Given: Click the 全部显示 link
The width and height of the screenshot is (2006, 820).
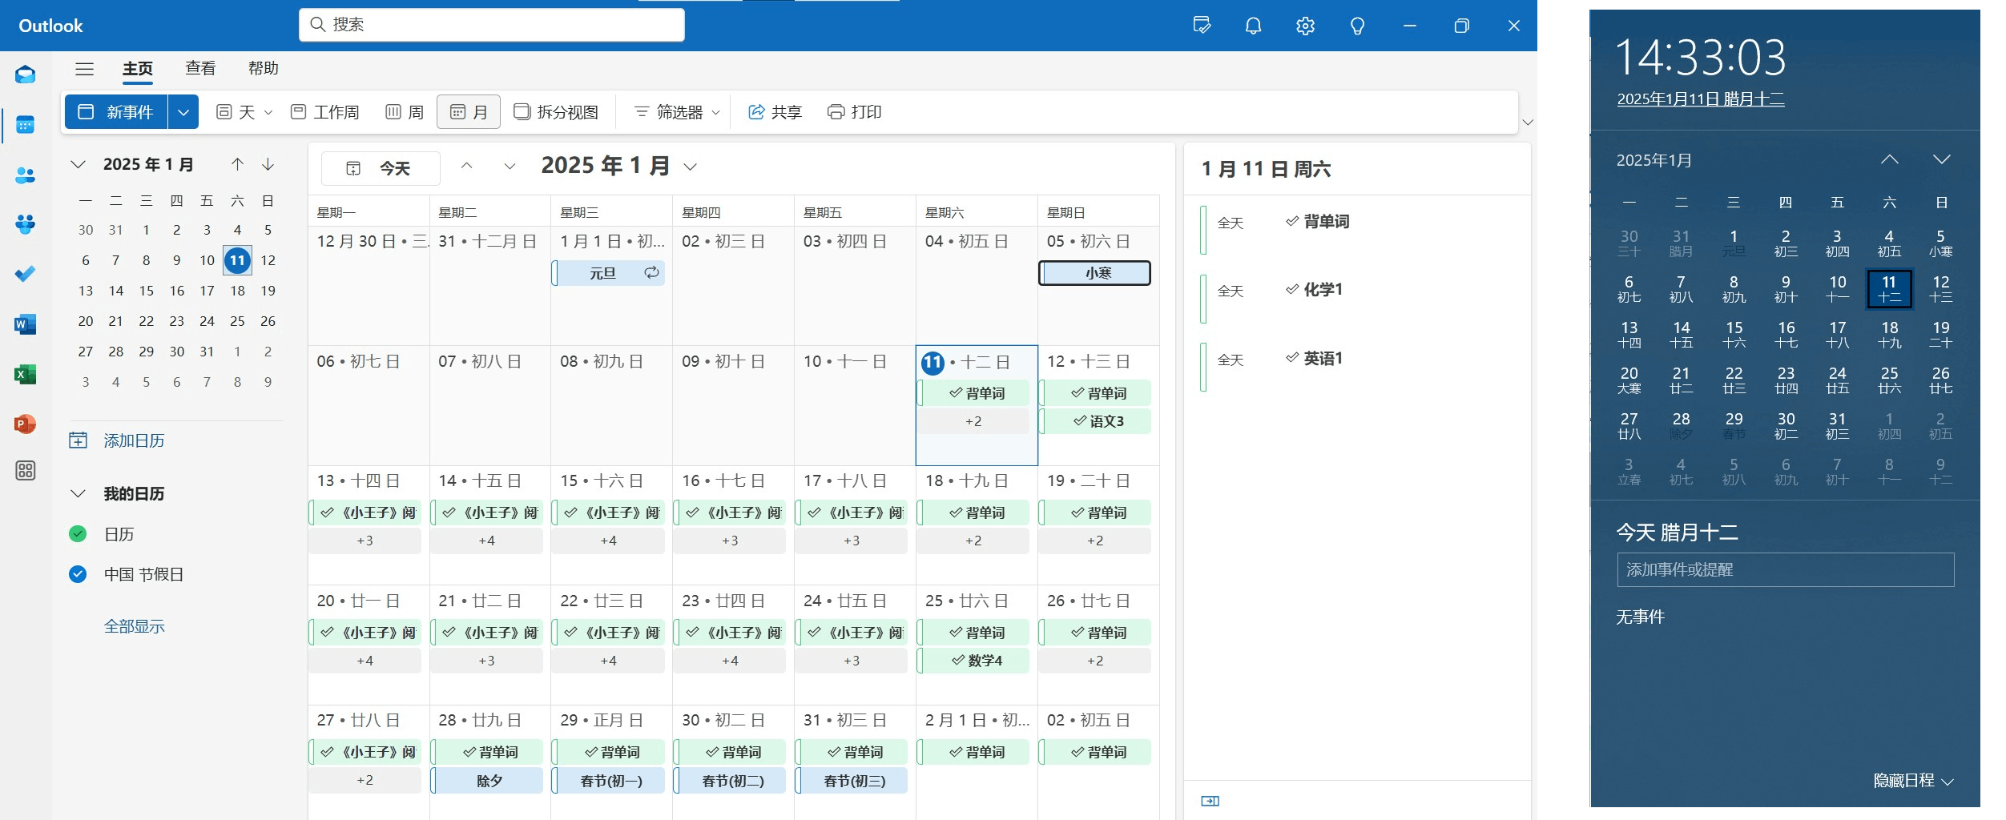Looking at the screenshot, I should coord(135,625).
